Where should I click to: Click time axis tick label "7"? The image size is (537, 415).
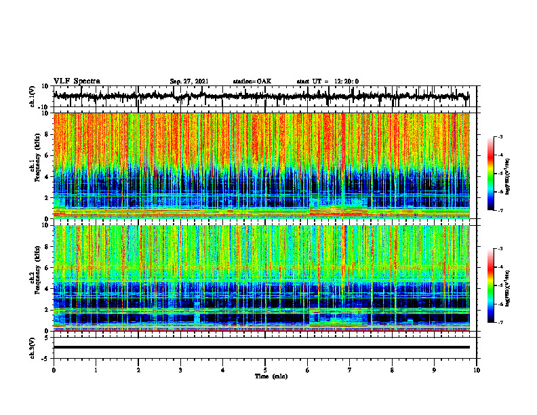point(350,370)
